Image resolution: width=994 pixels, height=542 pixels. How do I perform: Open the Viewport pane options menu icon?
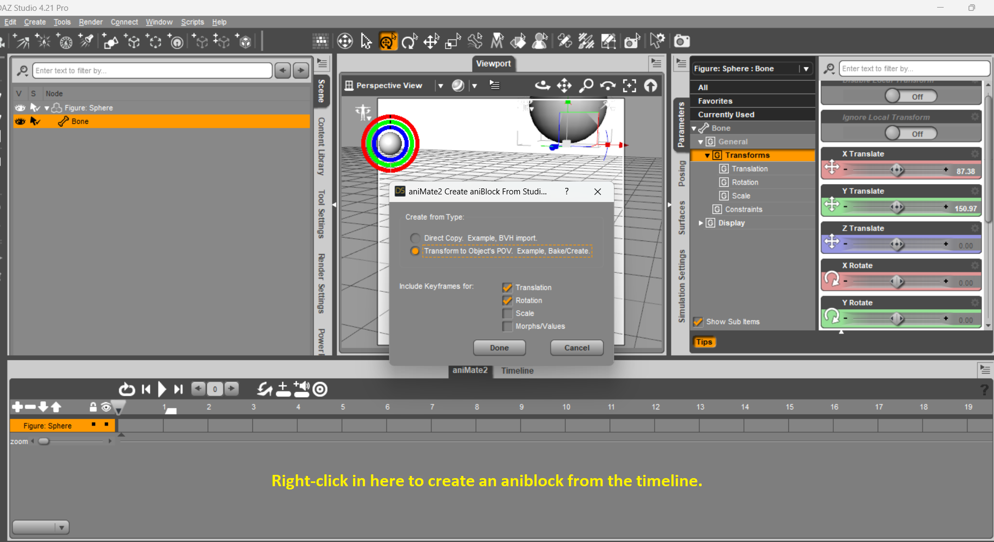(656, 63)
